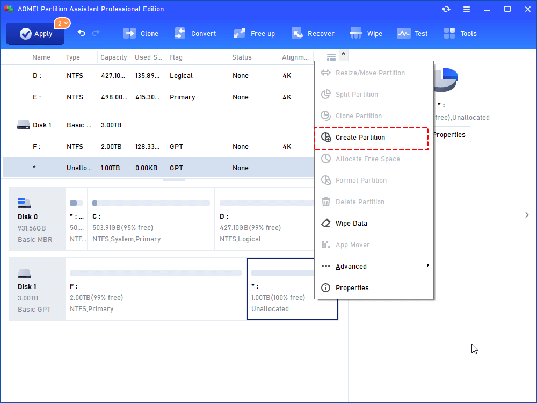This screenshot has width=537, height=403.
Task: Open the Test tool
Action: [412, 33]
